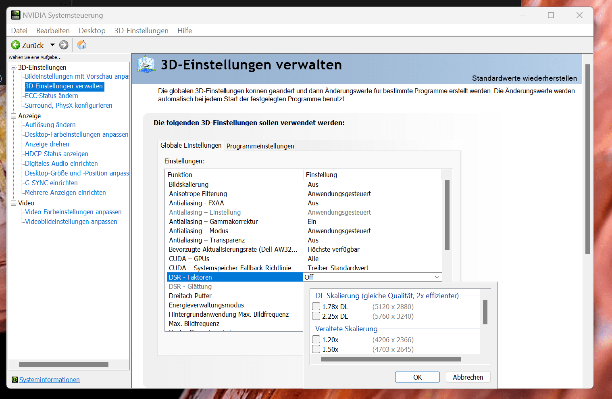Click the Funktion column header
The width and height of the screenshot is (612, 399).
[235, 175]
